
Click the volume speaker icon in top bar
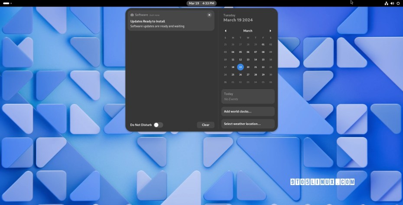(392, 3)
